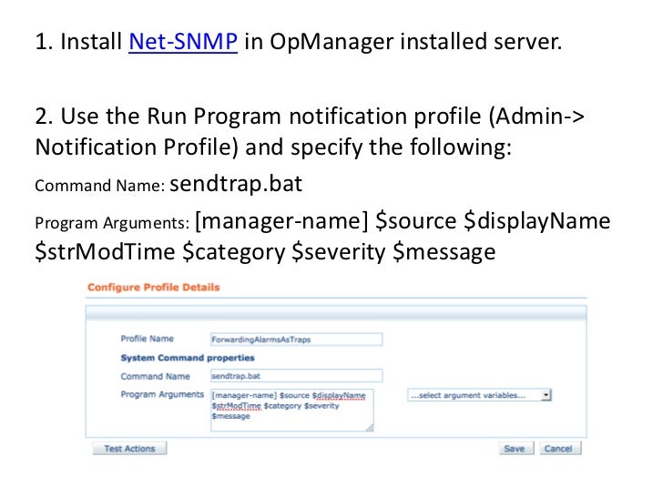Viewport: 663px width, 497px height.
Task: Save the profile configuration
Action: pyautogui.click(x=515, y=449)
